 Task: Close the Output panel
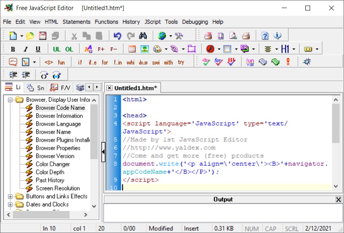[x=338, y=199]
